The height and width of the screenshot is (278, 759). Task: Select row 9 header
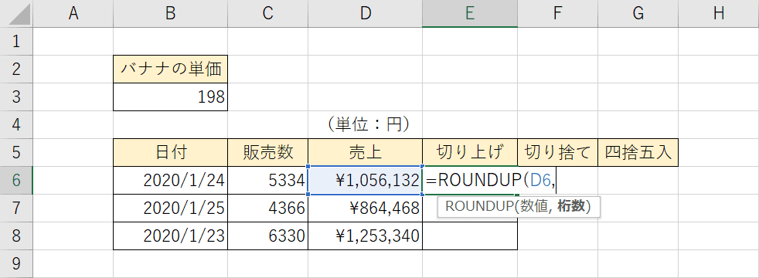point(16,263)
